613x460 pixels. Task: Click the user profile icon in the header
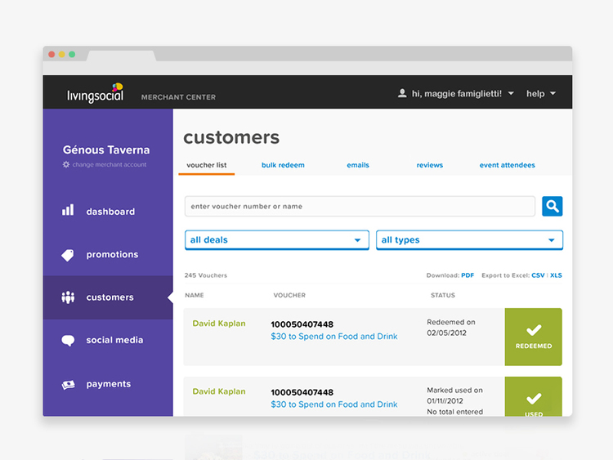coord(402,93)
